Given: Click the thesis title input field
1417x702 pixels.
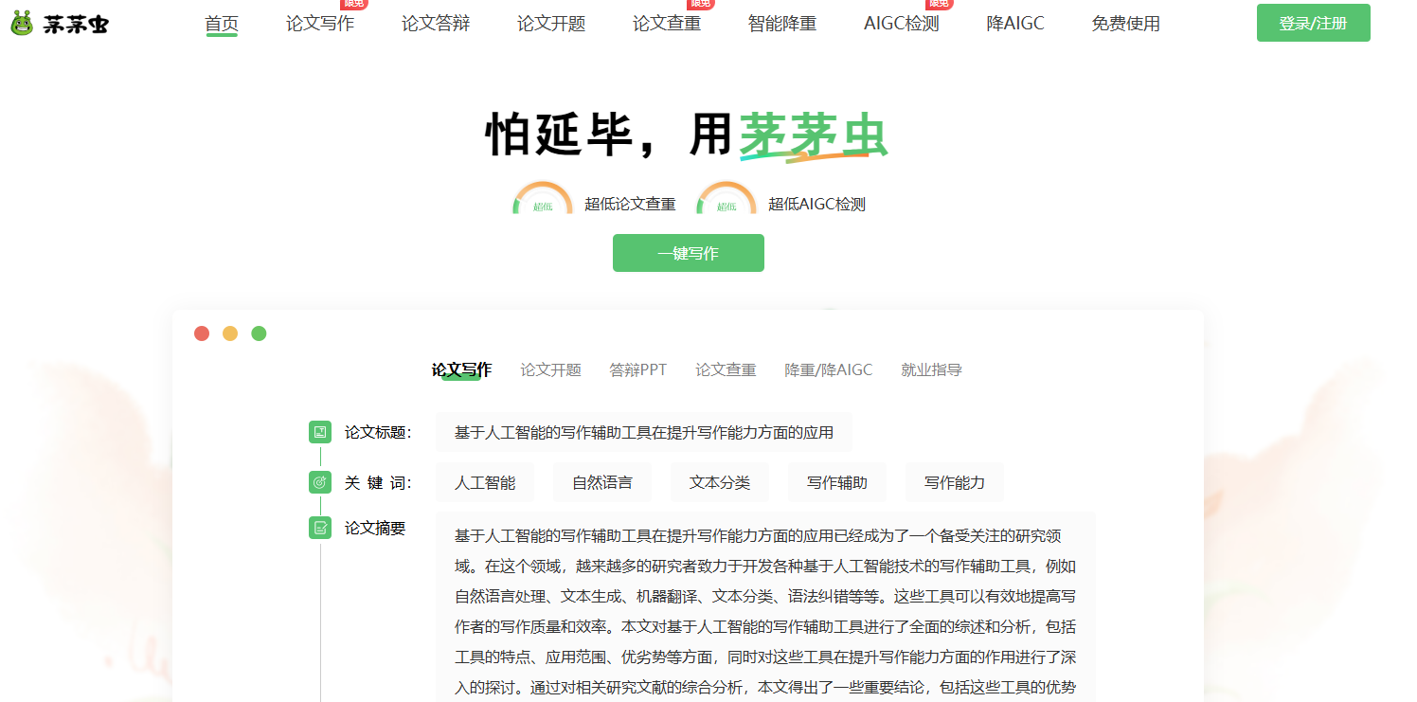Looking at the screenshot, I should point(644,432).
